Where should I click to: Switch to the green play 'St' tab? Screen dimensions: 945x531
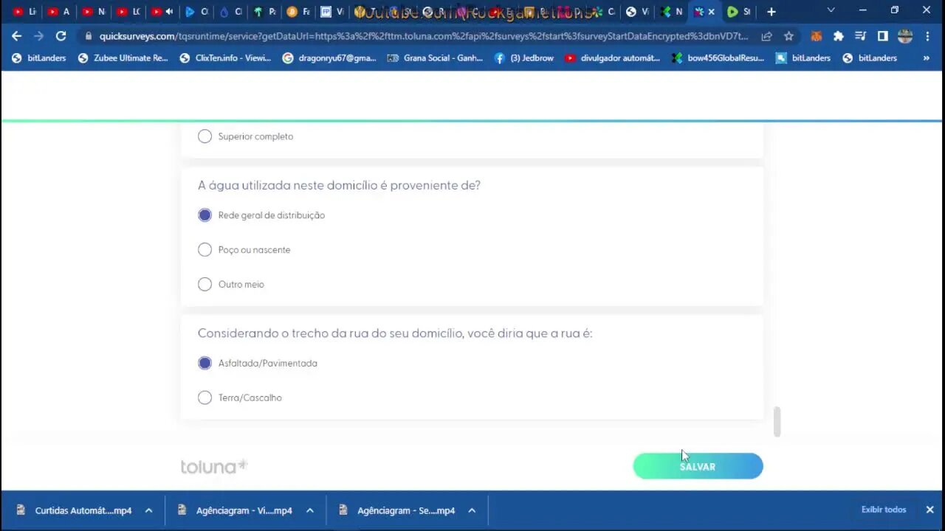[x=740, y=12]
